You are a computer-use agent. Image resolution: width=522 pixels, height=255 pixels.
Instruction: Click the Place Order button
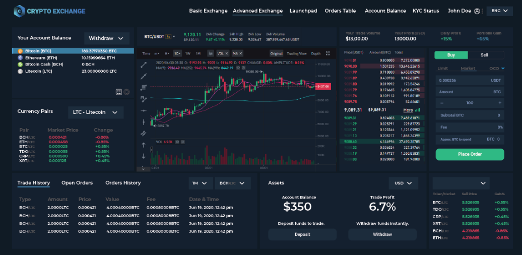[470, 154]
